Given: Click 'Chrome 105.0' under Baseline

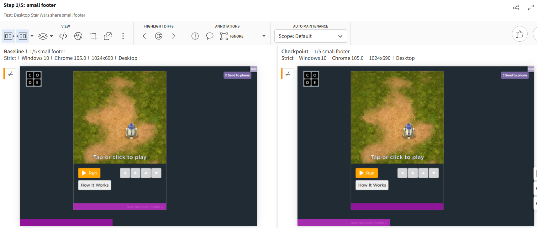Looking at the screenshot, I should [x=70, y=58].
